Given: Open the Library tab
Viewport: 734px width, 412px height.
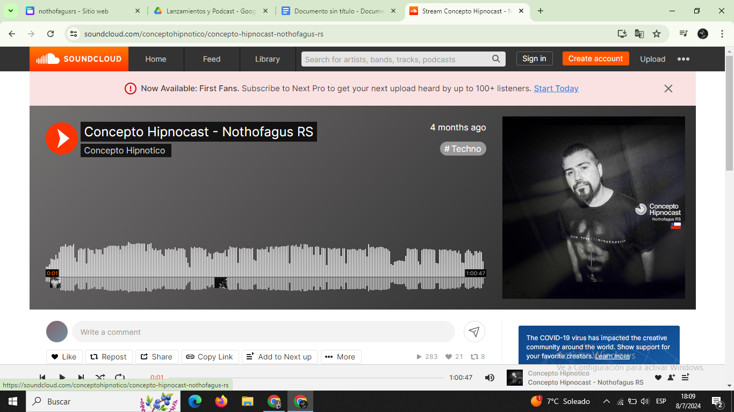Looking at the screenshot, I should 268,59.
